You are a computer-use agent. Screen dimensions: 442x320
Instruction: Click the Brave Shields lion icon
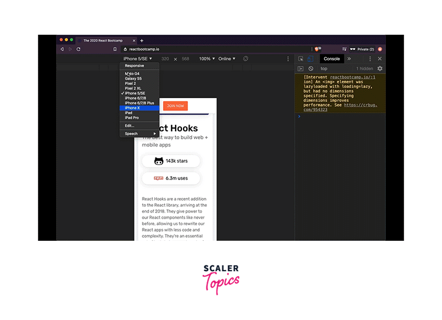pos(317,49)
